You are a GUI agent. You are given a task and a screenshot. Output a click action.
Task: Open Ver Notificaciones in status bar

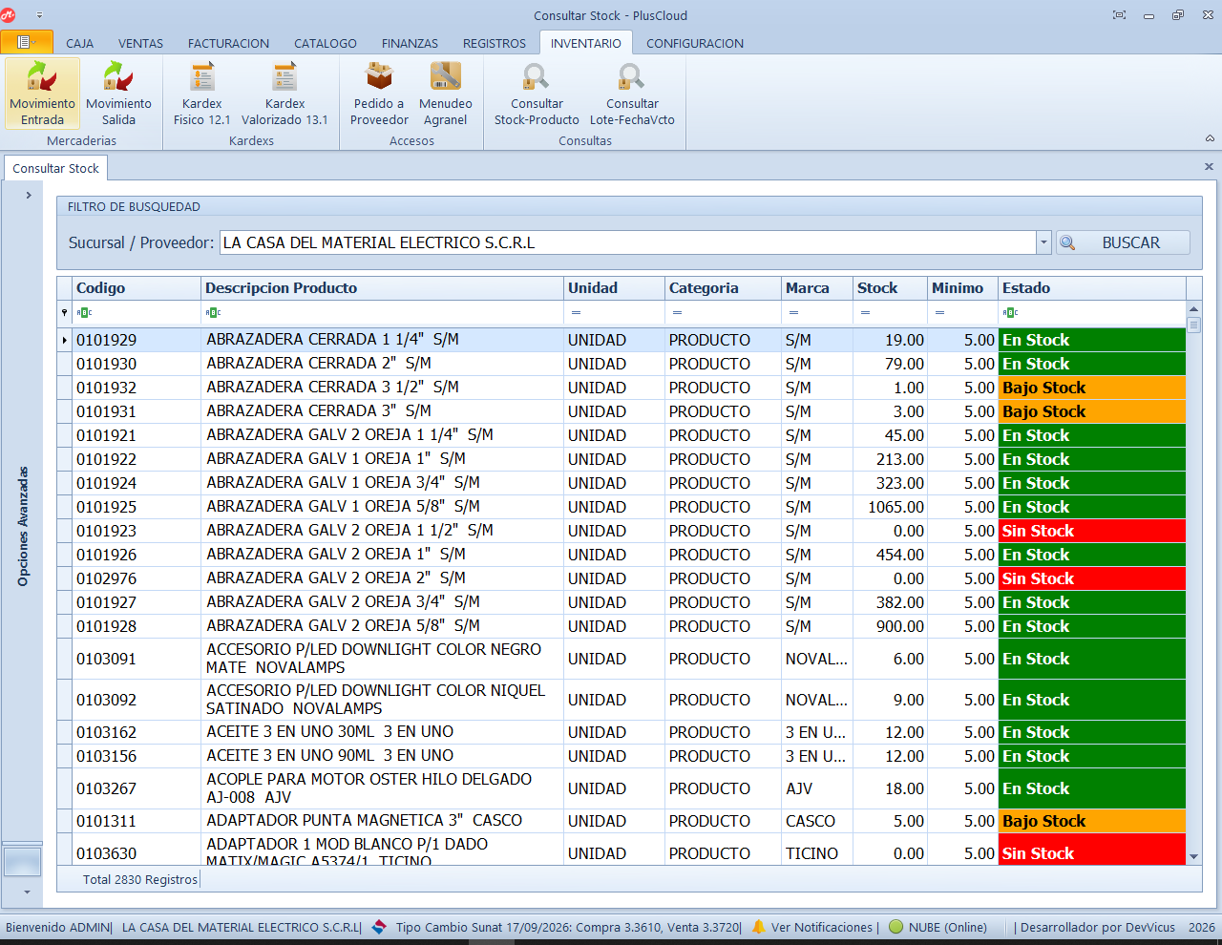[x=821, y=927]
